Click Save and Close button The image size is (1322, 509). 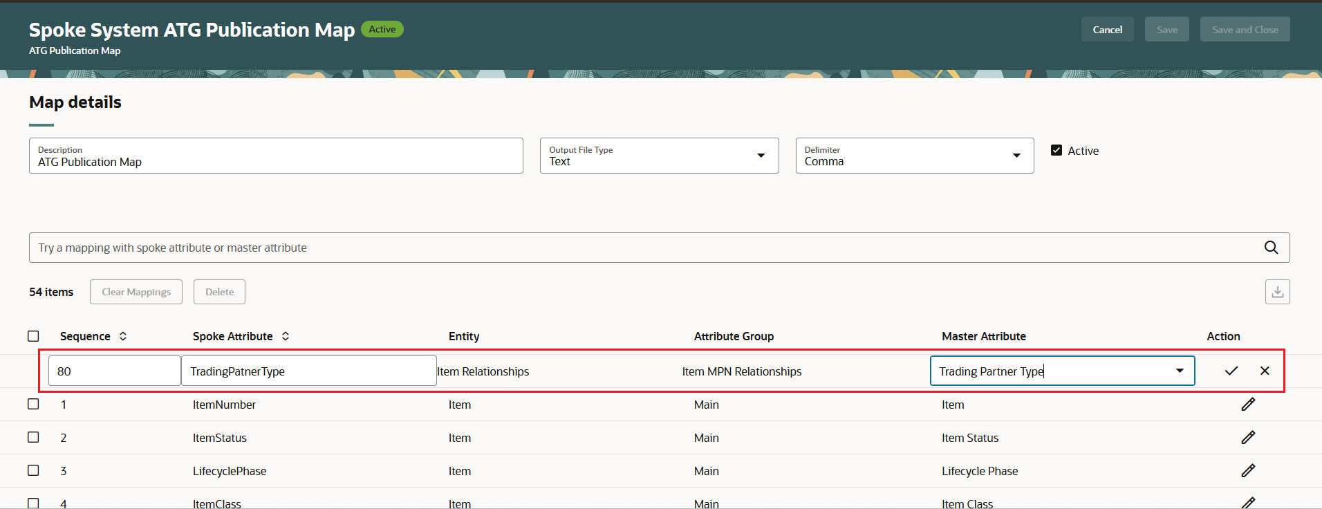[x=1245, y=29]
